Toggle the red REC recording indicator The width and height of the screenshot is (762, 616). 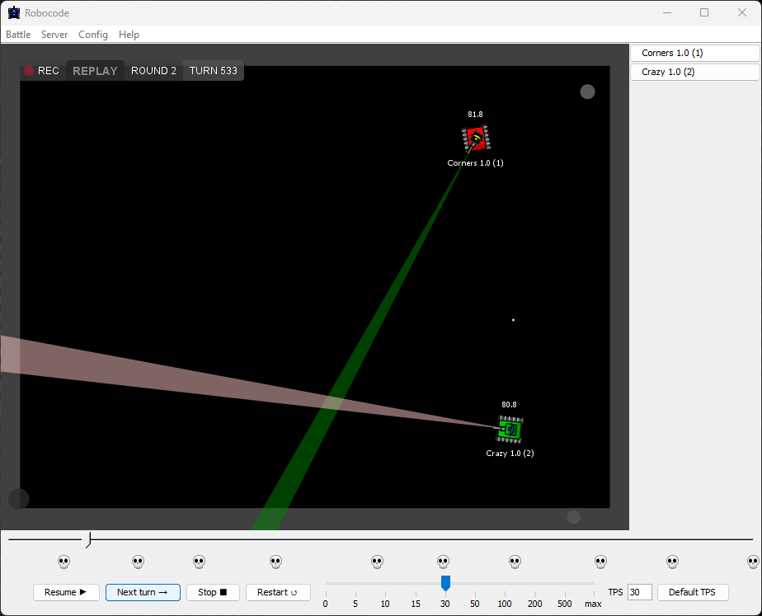(x=30, y=71)
